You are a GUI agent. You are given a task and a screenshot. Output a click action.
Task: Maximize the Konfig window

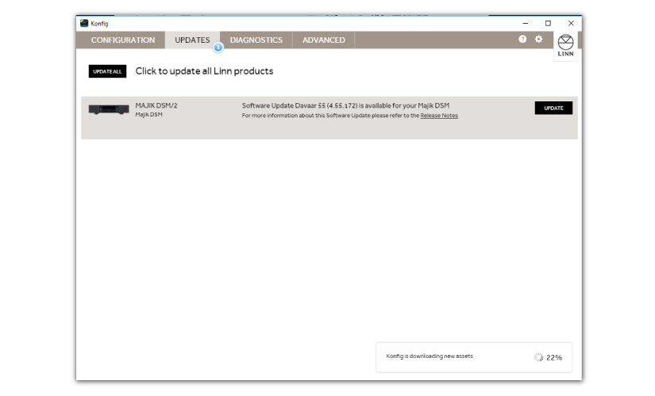(548, 23)
